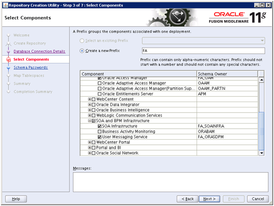This screenshot has height=206, width=274.
Task: Uncheck the User Messaging Service checkbox
Action: pos(100,137)
